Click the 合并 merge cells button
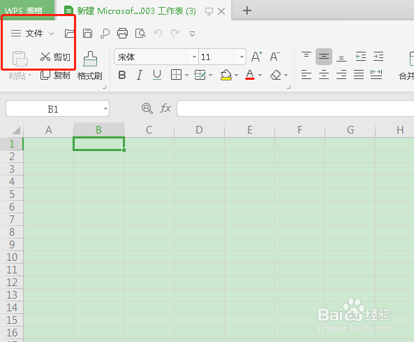 pyautogui.click(x=406, y=66)
